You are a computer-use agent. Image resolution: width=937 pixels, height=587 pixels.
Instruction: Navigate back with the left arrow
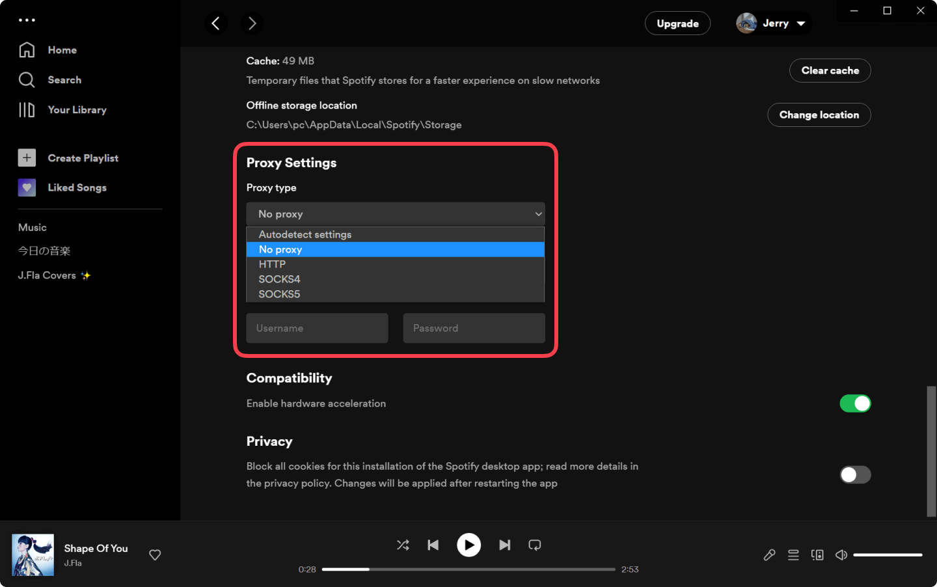pyautogui.click(x=216, y=23)
